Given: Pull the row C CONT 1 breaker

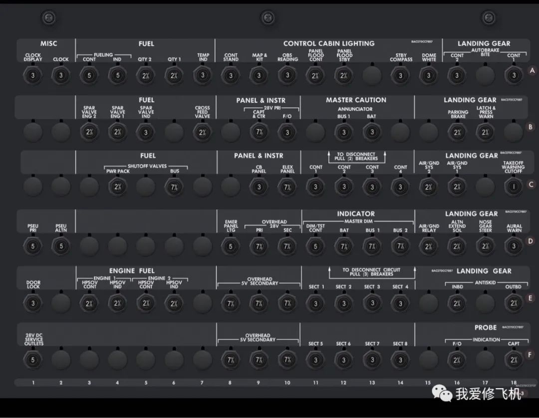Looking at the screenshot, I should point(315,187).
